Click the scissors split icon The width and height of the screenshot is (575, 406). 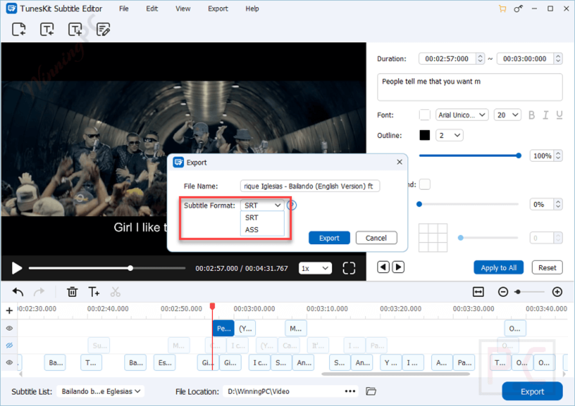[x=115, y=292]
